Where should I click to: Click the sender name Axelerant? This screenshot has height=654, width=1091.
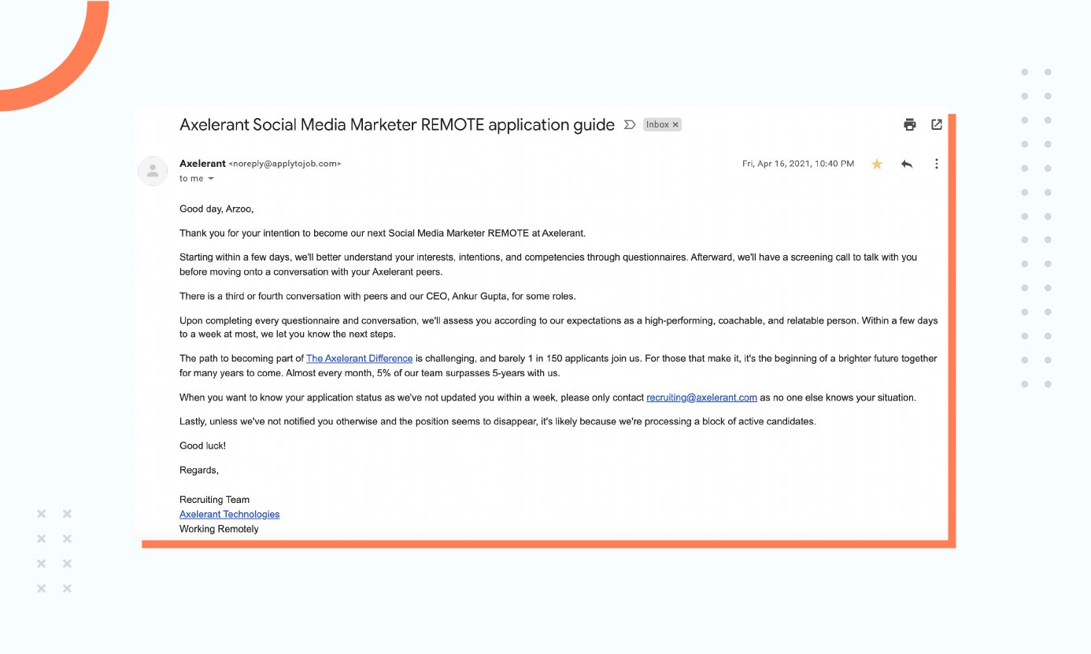[x=202, y=164]
